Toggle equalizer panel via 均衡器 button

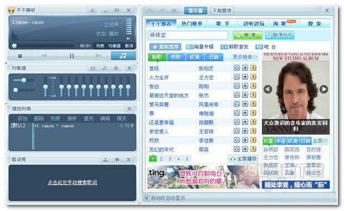tap(114, 46)
